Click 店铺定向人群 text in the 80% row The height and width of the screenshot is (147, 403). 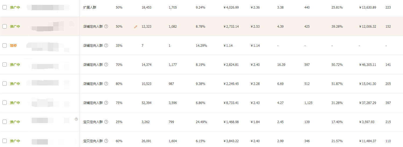[x=93, y=84]
